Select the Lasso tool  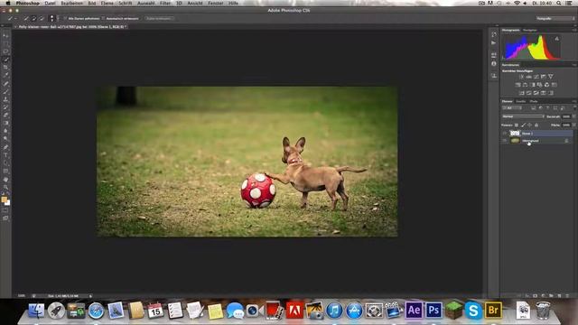click(6, 51)
